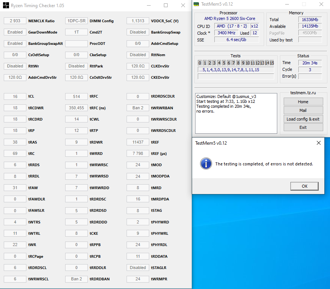Close the TestMem5 completion dialog
330x289 pixels.
(319, 143)
